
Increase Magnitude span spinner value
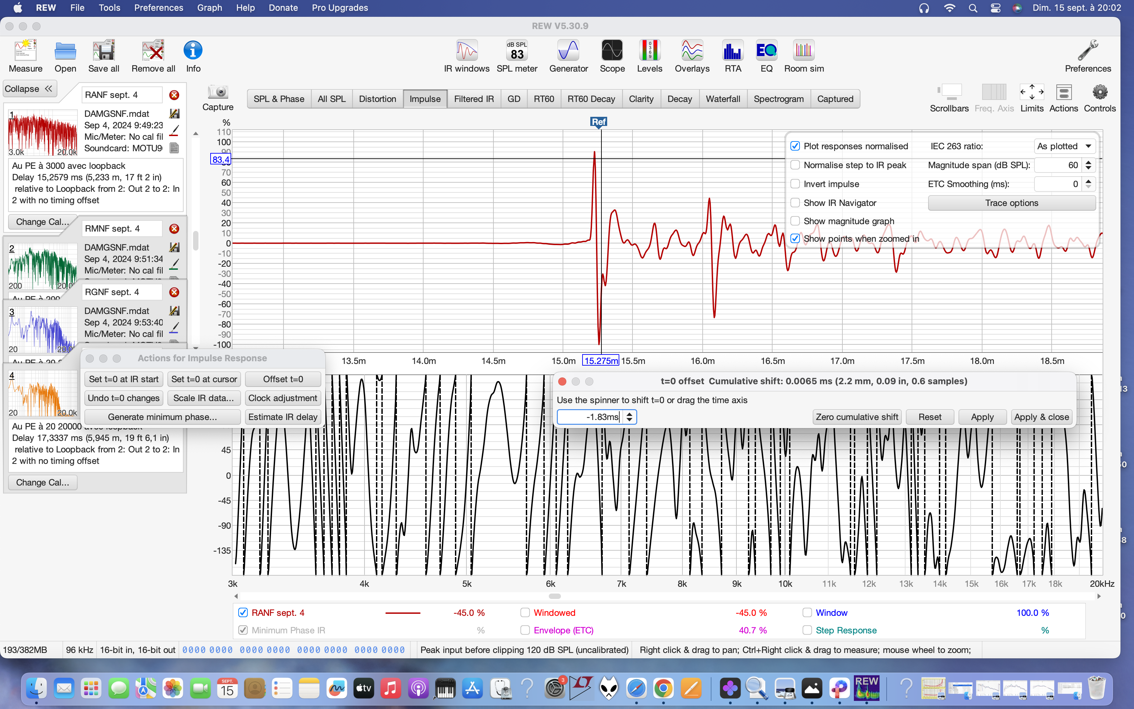click(1088, 162)
